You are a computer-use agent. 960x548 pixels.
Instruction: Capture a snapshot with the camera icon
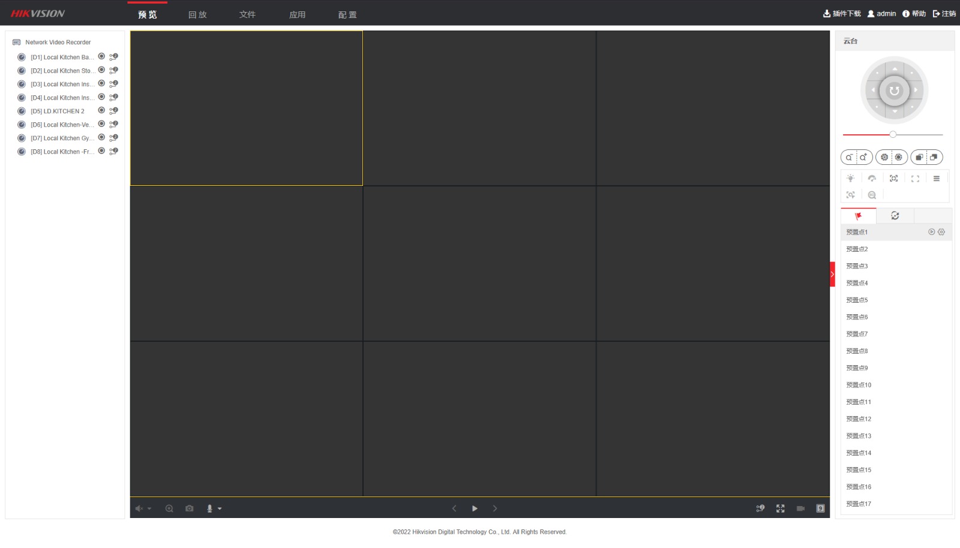190,508
